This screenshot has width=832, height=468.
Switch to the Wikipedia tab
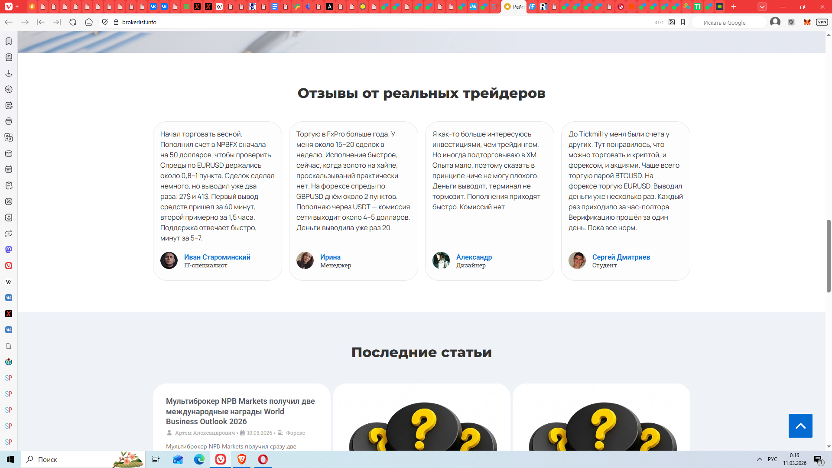click(x=219, y=6)
